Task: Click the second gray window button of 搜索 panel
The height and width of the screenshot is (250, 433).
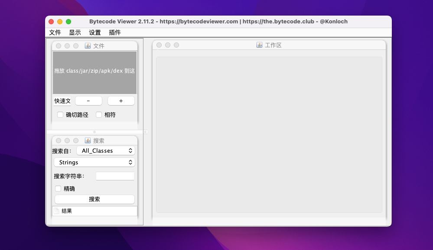Action: click(x=67, y=141)
